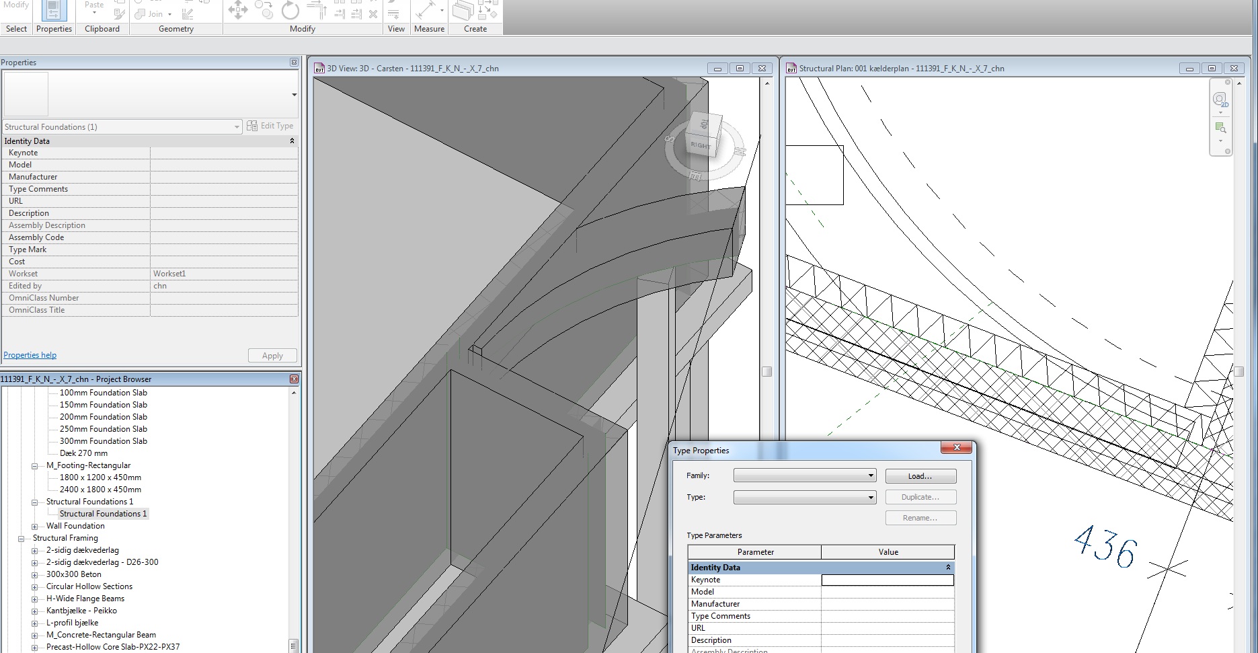Select Dæk 270 mm in Project Browser
Image resolution: width=1258 pixels, height=653 pixels.
pyautogui.click(x=83, y=453)
